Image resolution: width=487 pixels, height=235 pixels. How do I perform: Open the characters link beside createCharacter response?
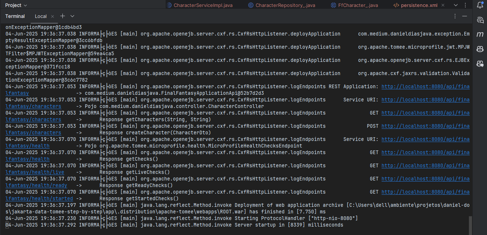[x=33, y=133]
